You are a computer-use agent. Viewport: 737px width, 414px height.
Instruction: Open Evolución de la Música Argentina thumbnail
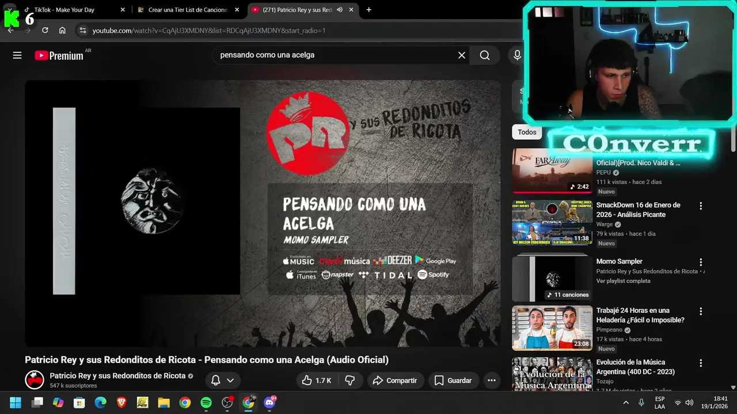[x=552, y=374]
